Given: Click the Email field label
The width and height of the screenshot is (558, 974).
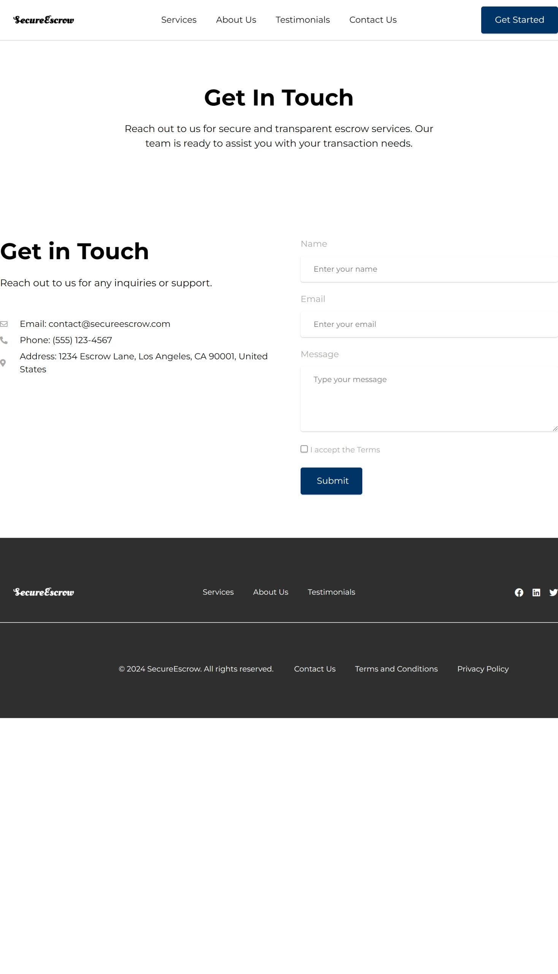Looking at the screenshot, I should click(x=313, y=299).
